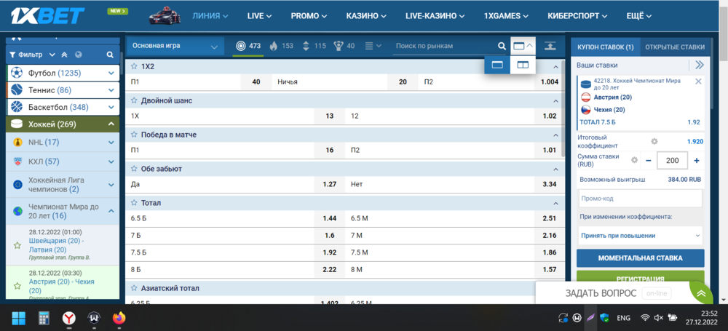
Task: Remove Австрия - Чехия bet from slip
Action: 698,81
